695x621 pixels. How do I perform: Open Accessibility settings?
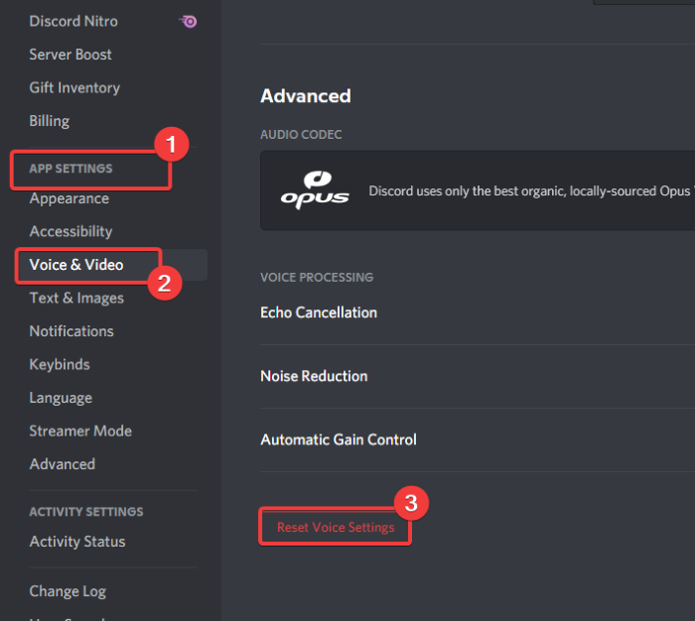(x=70, y=231)
